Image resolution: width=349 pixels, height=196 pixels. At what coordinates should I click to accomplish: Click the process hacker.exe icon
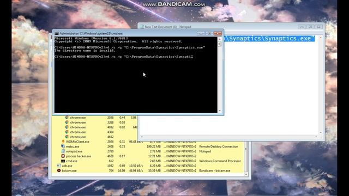63,156
